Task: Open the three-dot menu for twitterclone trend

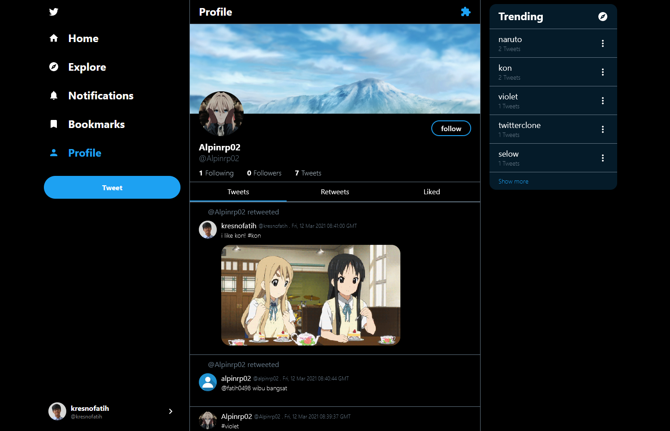Action: point(603,129)
